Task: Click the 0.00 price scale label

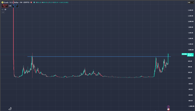Action: (x=189, y=78)
